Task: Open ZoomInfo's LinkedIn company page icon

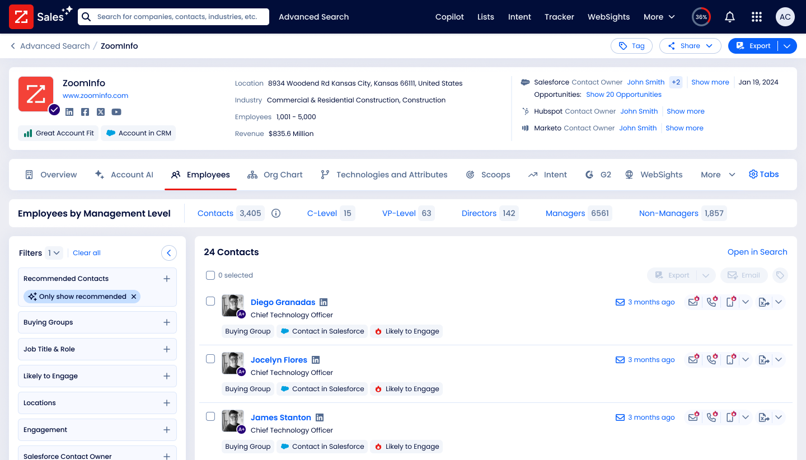Action: coord(69,112)
